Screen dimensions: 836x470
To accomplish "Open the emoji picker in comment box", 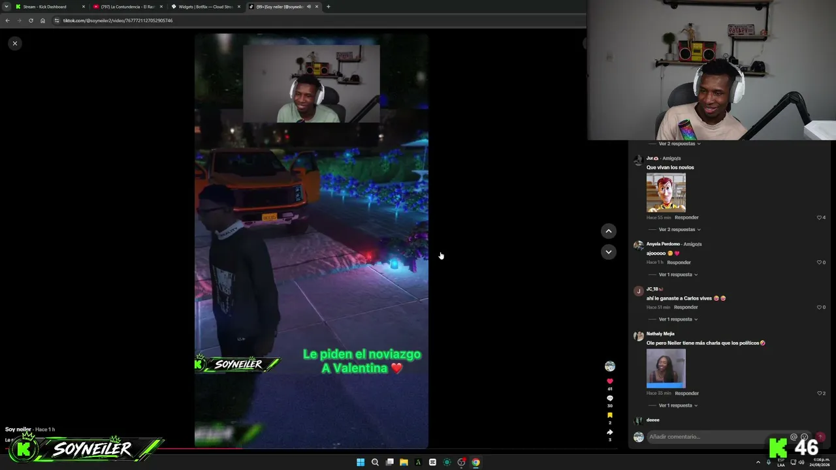I will (805, 437).
